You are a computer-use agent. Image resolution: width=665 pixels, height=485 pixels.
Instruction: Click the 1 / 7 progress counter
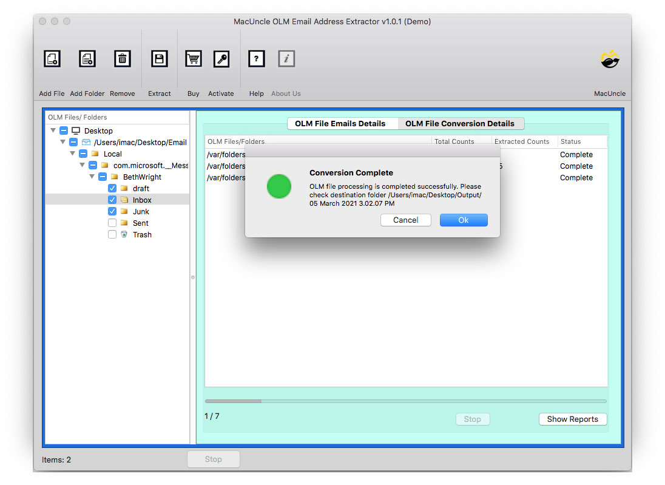point(212,416)
